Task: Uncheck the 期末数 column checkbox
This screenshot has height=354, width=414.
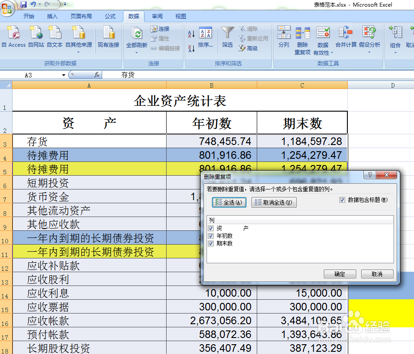Action: tap(211, 244)
